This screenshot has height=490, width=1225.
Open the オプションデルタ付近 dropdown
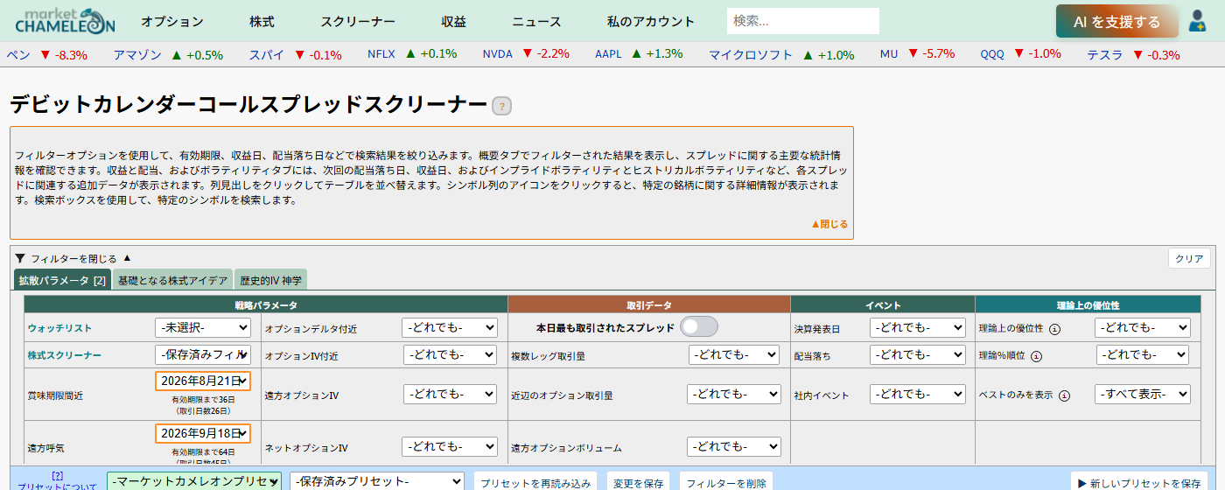tap(449, 327)
